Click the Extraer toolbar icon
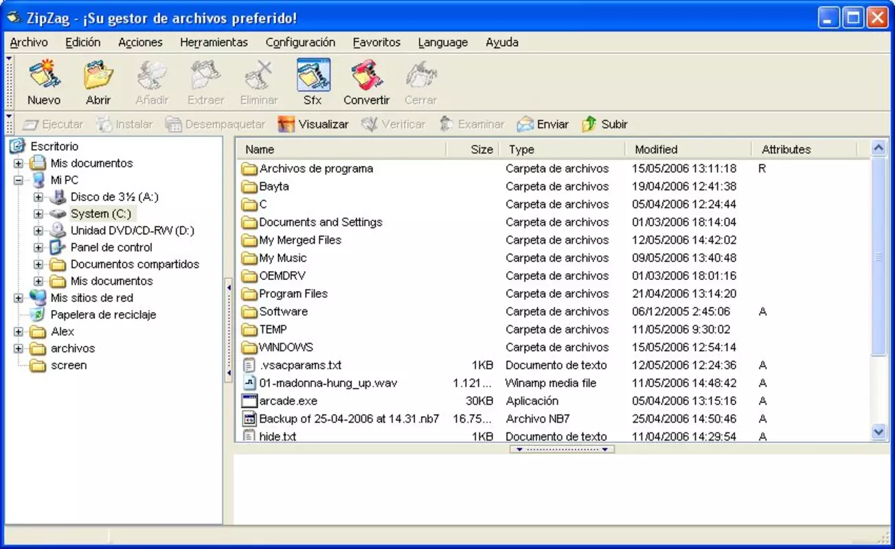The image size is (895, 549). pyautogui.click(x=206, y=75)
